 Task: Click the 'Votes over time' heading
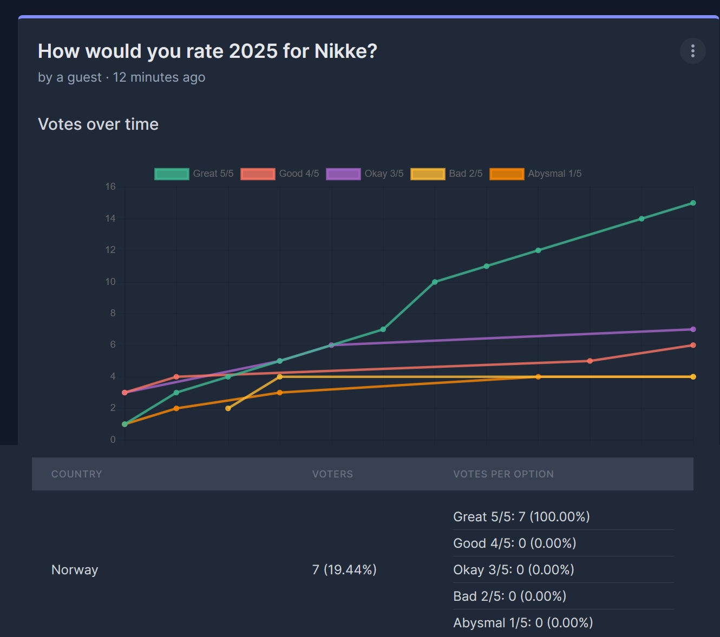point(98,124)
